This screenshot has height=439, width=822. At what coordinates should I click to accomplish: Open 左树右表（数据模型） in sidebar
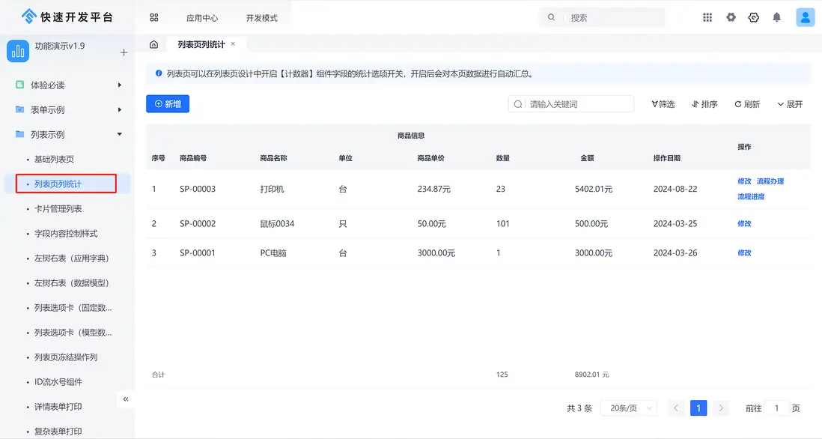pos(71,282)
